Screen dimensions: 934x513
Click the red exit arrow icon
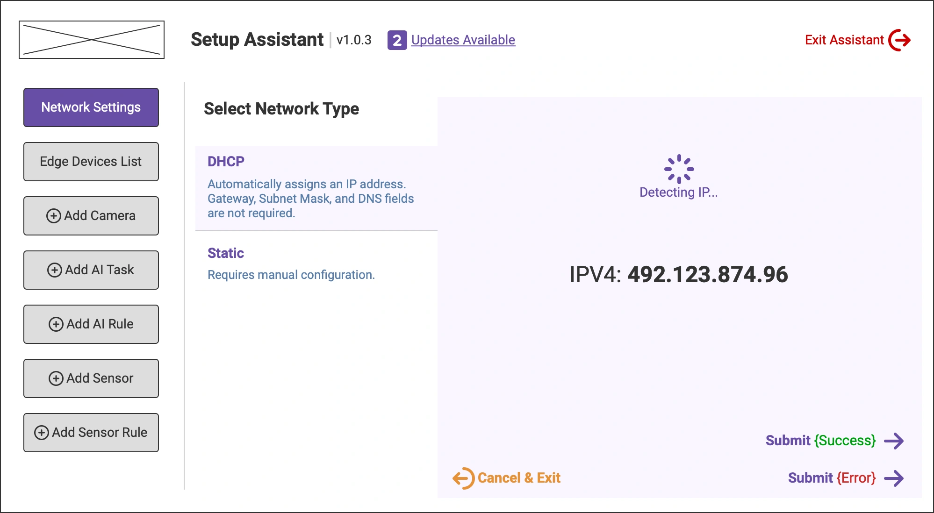click(900, 40)
